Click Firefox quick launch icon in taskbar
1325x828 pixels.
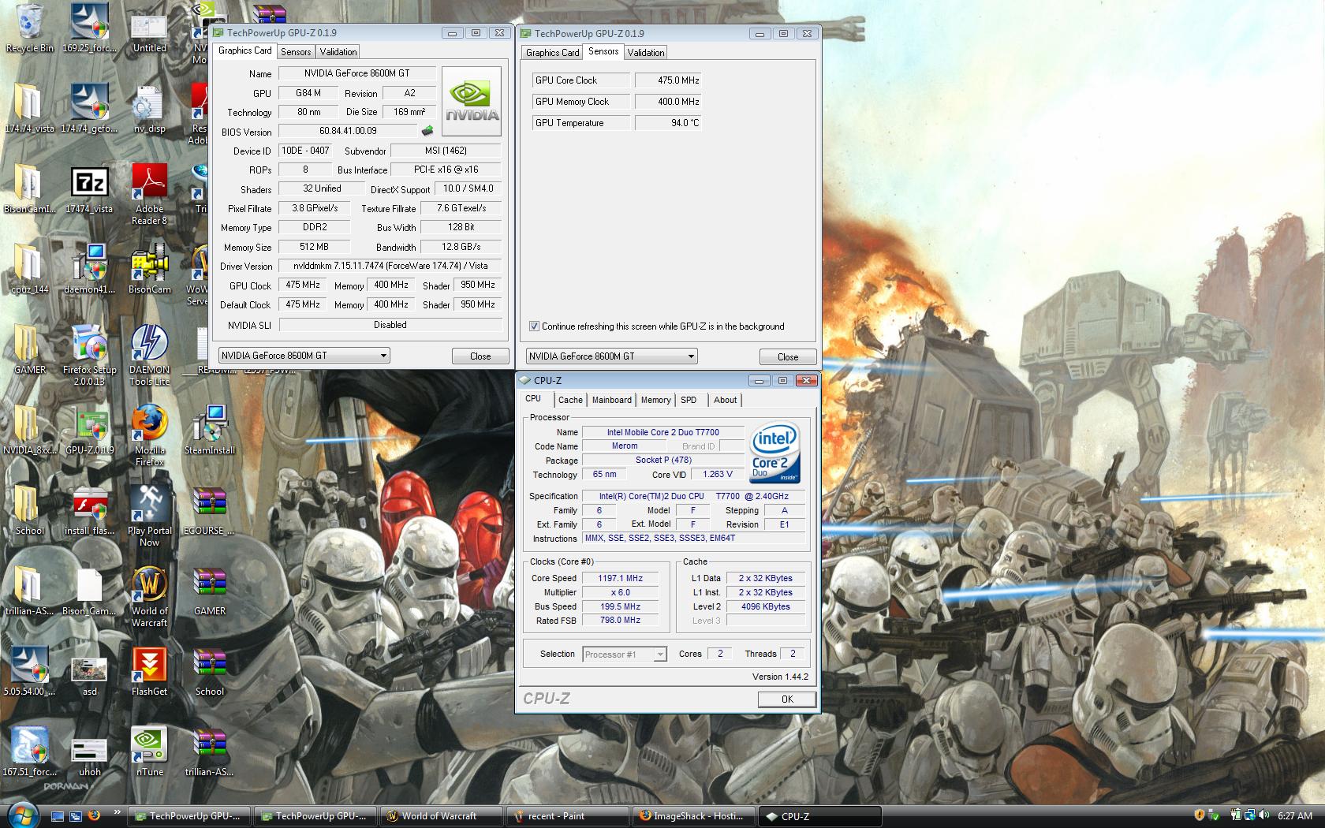coord(94,815)
